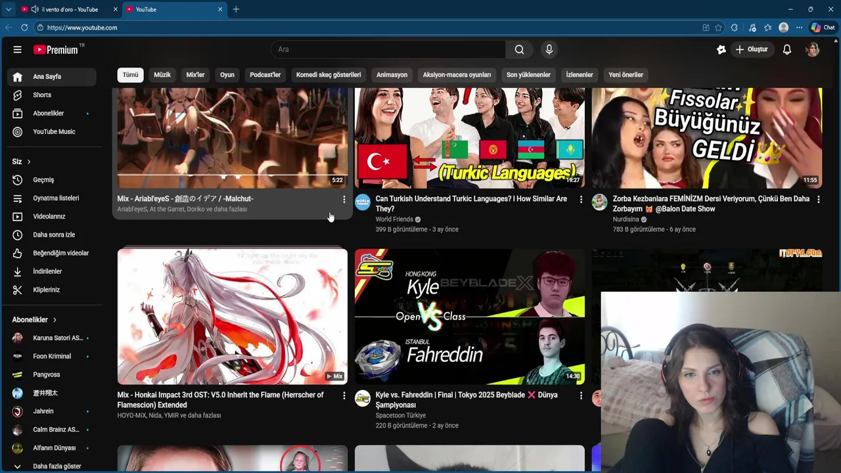Switch to il vento d'oro browser tab
This screenshot has height=473, width=841.
pyautogui.click(x=69, y=9)
